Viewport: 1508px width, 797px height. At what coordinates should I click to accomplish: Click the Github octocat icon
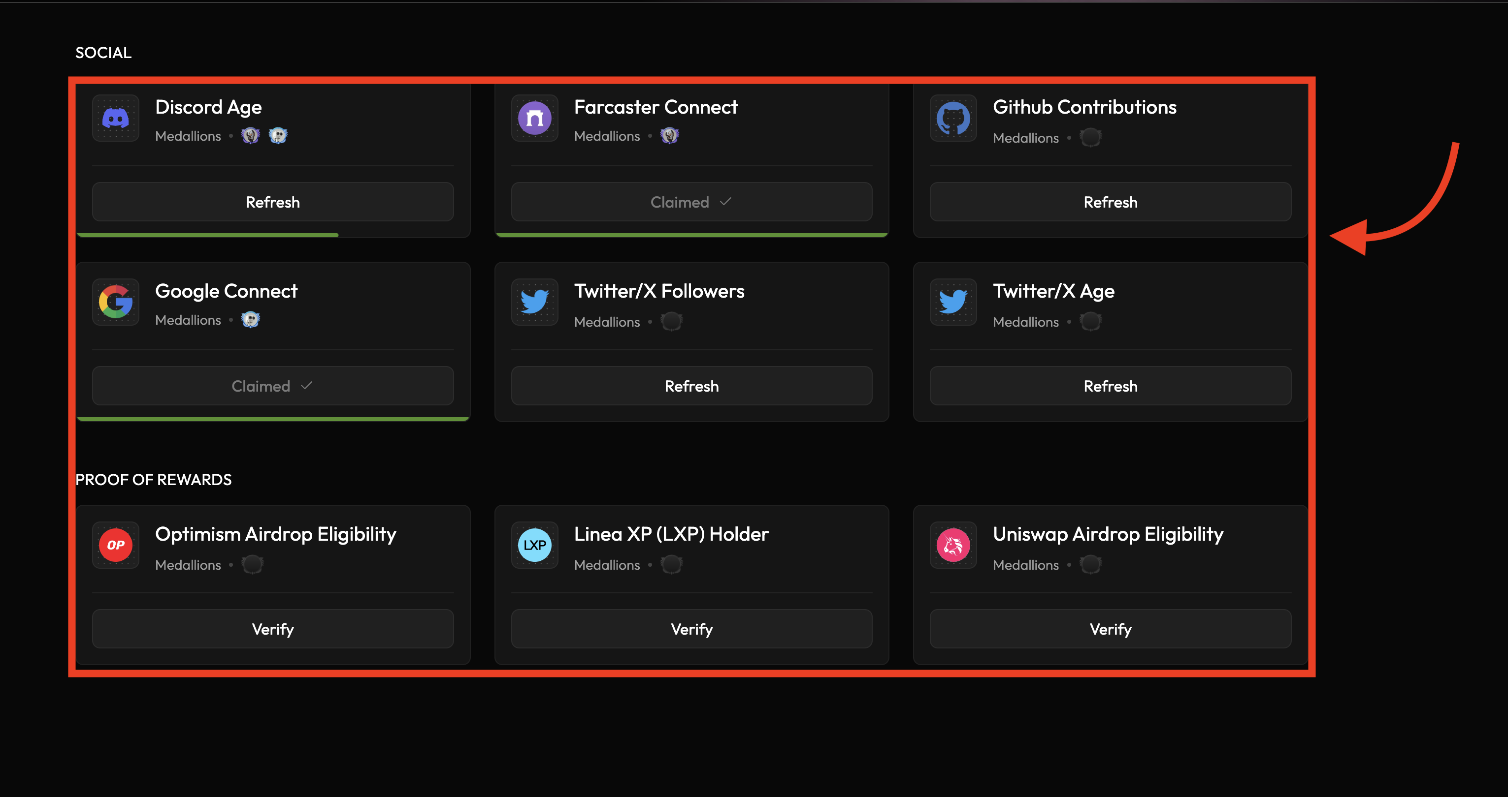pyautogui.click(x=953, y=119)
